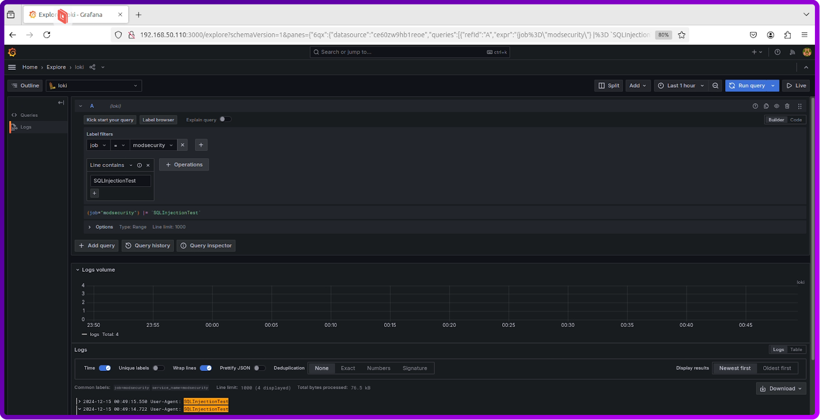Open the job label name dropdown
This screenshot has width=820, height=420.
coord(98,145)
